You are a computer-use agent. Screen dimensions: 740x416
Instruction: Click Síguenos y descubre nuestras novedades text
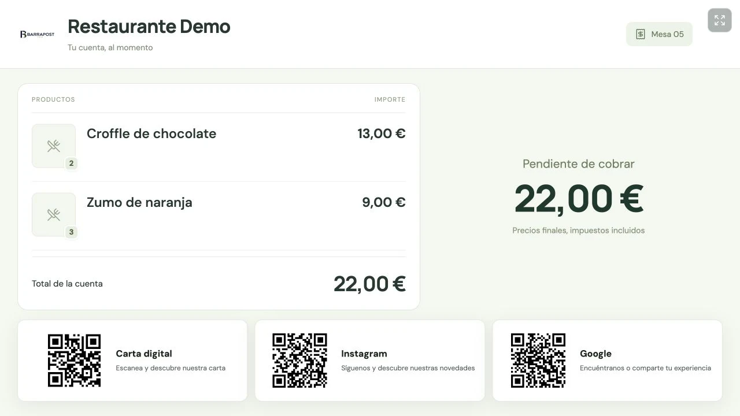point(408,368)
